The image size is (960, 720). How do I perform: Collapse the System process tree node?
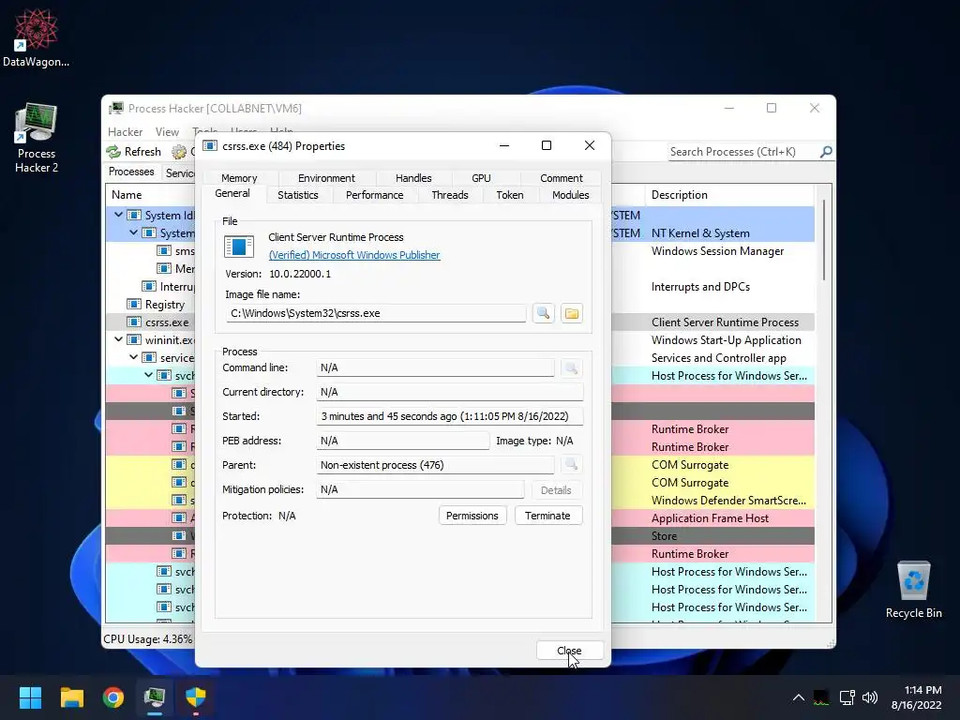[x=133, y=232]
